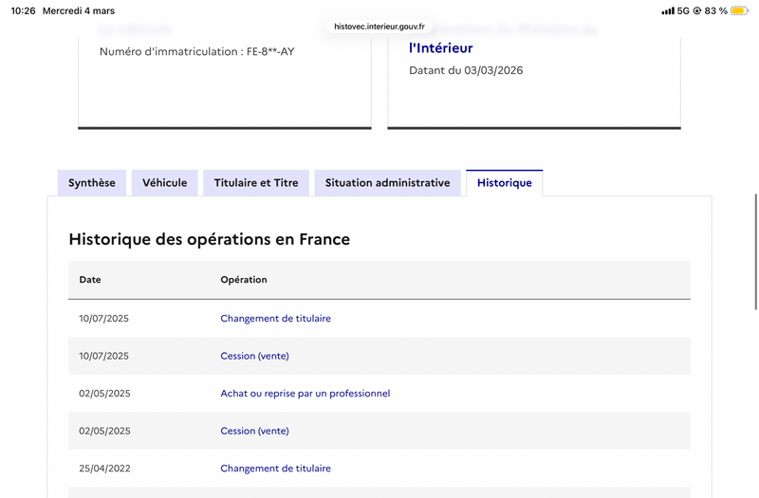
Task: Tap the rotation lock status icon
Action: (697, 10)
